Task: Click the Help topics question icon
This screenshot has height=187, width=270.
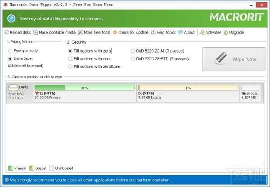Action: coord(153,32)
